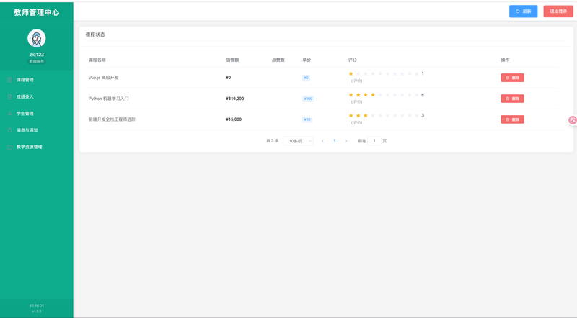Click the ¥10 price tag
Image resolution: width=577 pixels, height=318 pixels.
(307, 119)
